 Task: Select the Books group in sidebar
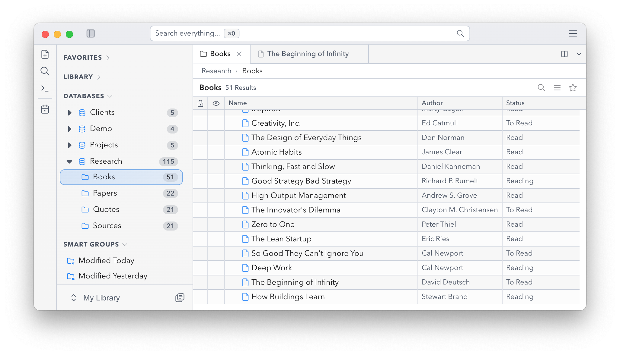121,177
